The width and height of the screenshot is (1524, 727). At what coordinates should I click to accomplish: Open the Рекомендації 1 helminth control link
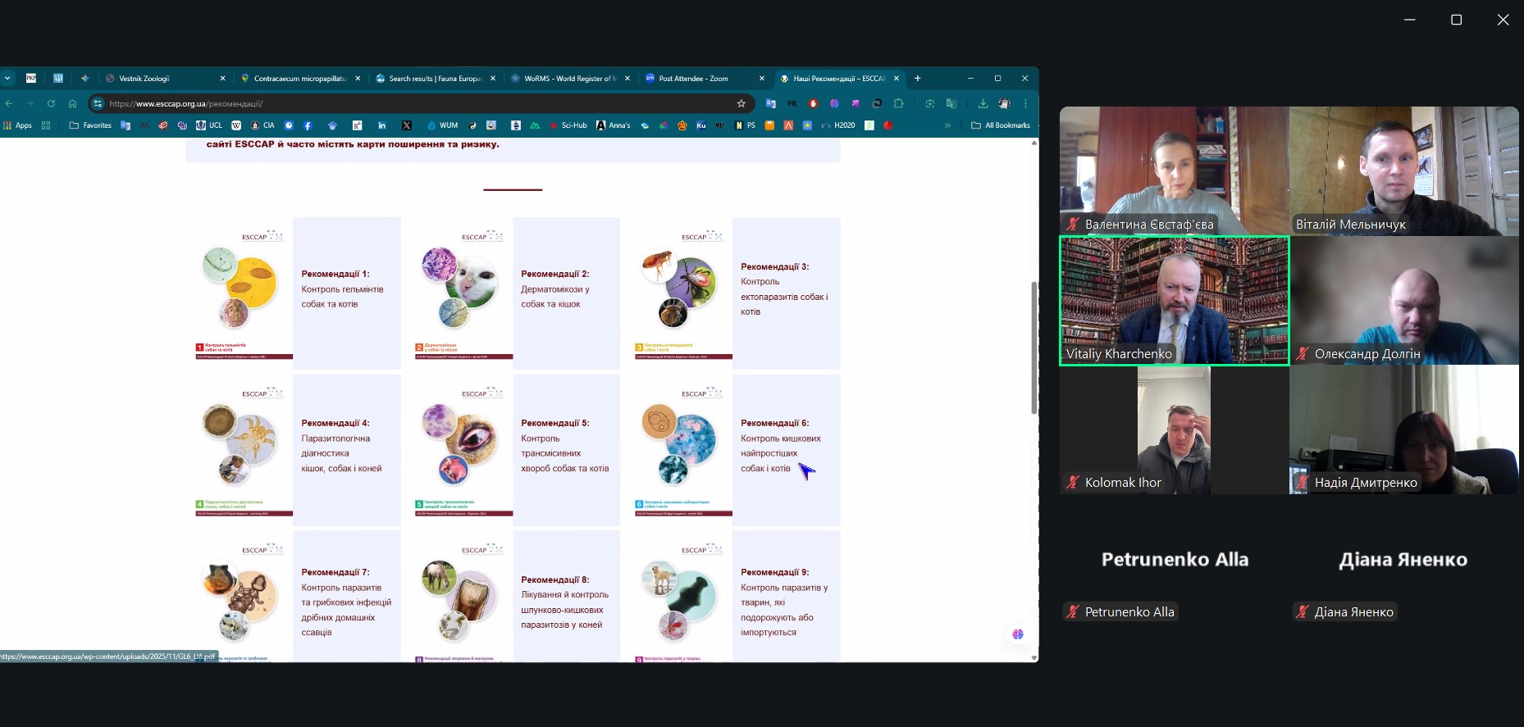342,289
